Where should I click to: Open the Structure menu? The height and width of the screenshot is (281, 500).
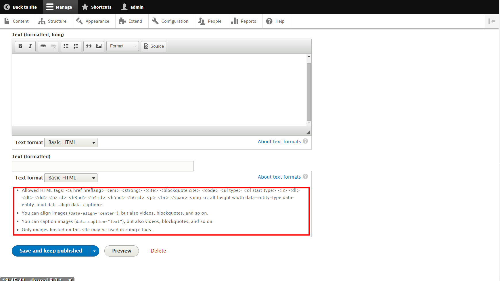[53, 21]
